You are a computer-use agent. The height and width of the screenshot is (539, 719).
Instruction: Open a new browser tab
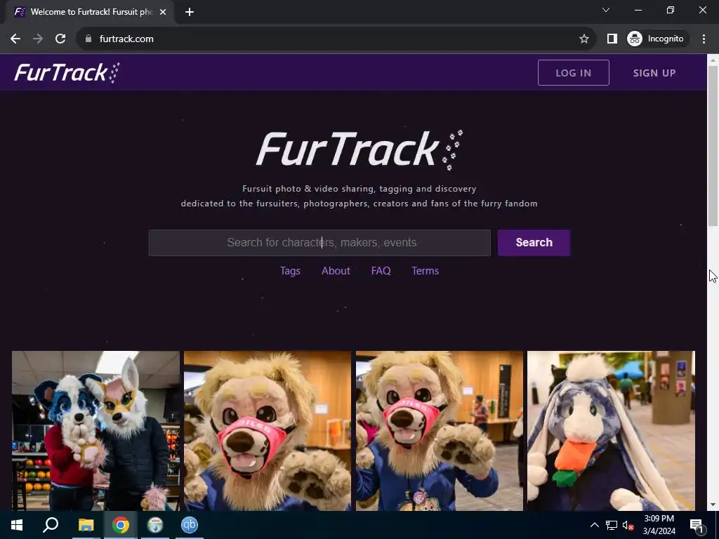[190, 12]
